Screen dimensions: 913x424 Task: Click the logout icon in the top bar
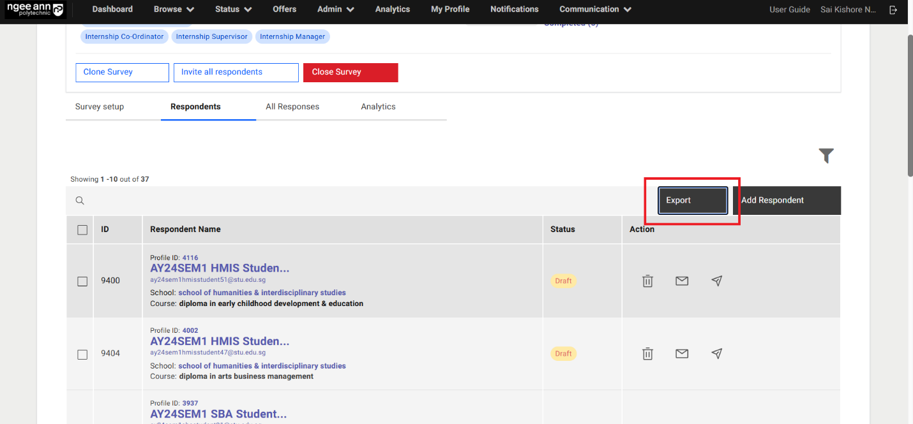(893, 10)
